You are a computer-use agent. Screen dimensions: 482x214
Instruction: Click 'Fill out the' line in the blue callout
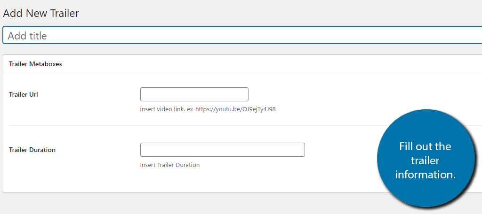[425, 146]
